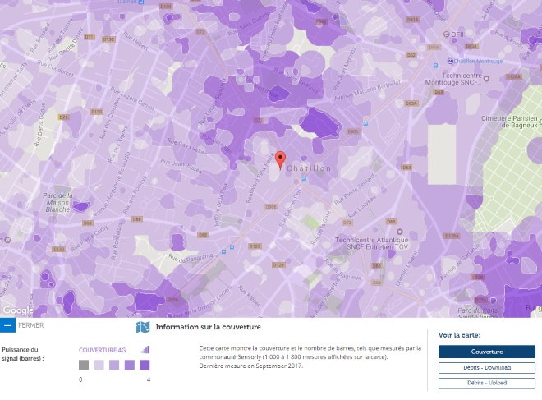Click the red location pin at Châtillon
This screenshot has height=400, width=542.
(279, 159)
